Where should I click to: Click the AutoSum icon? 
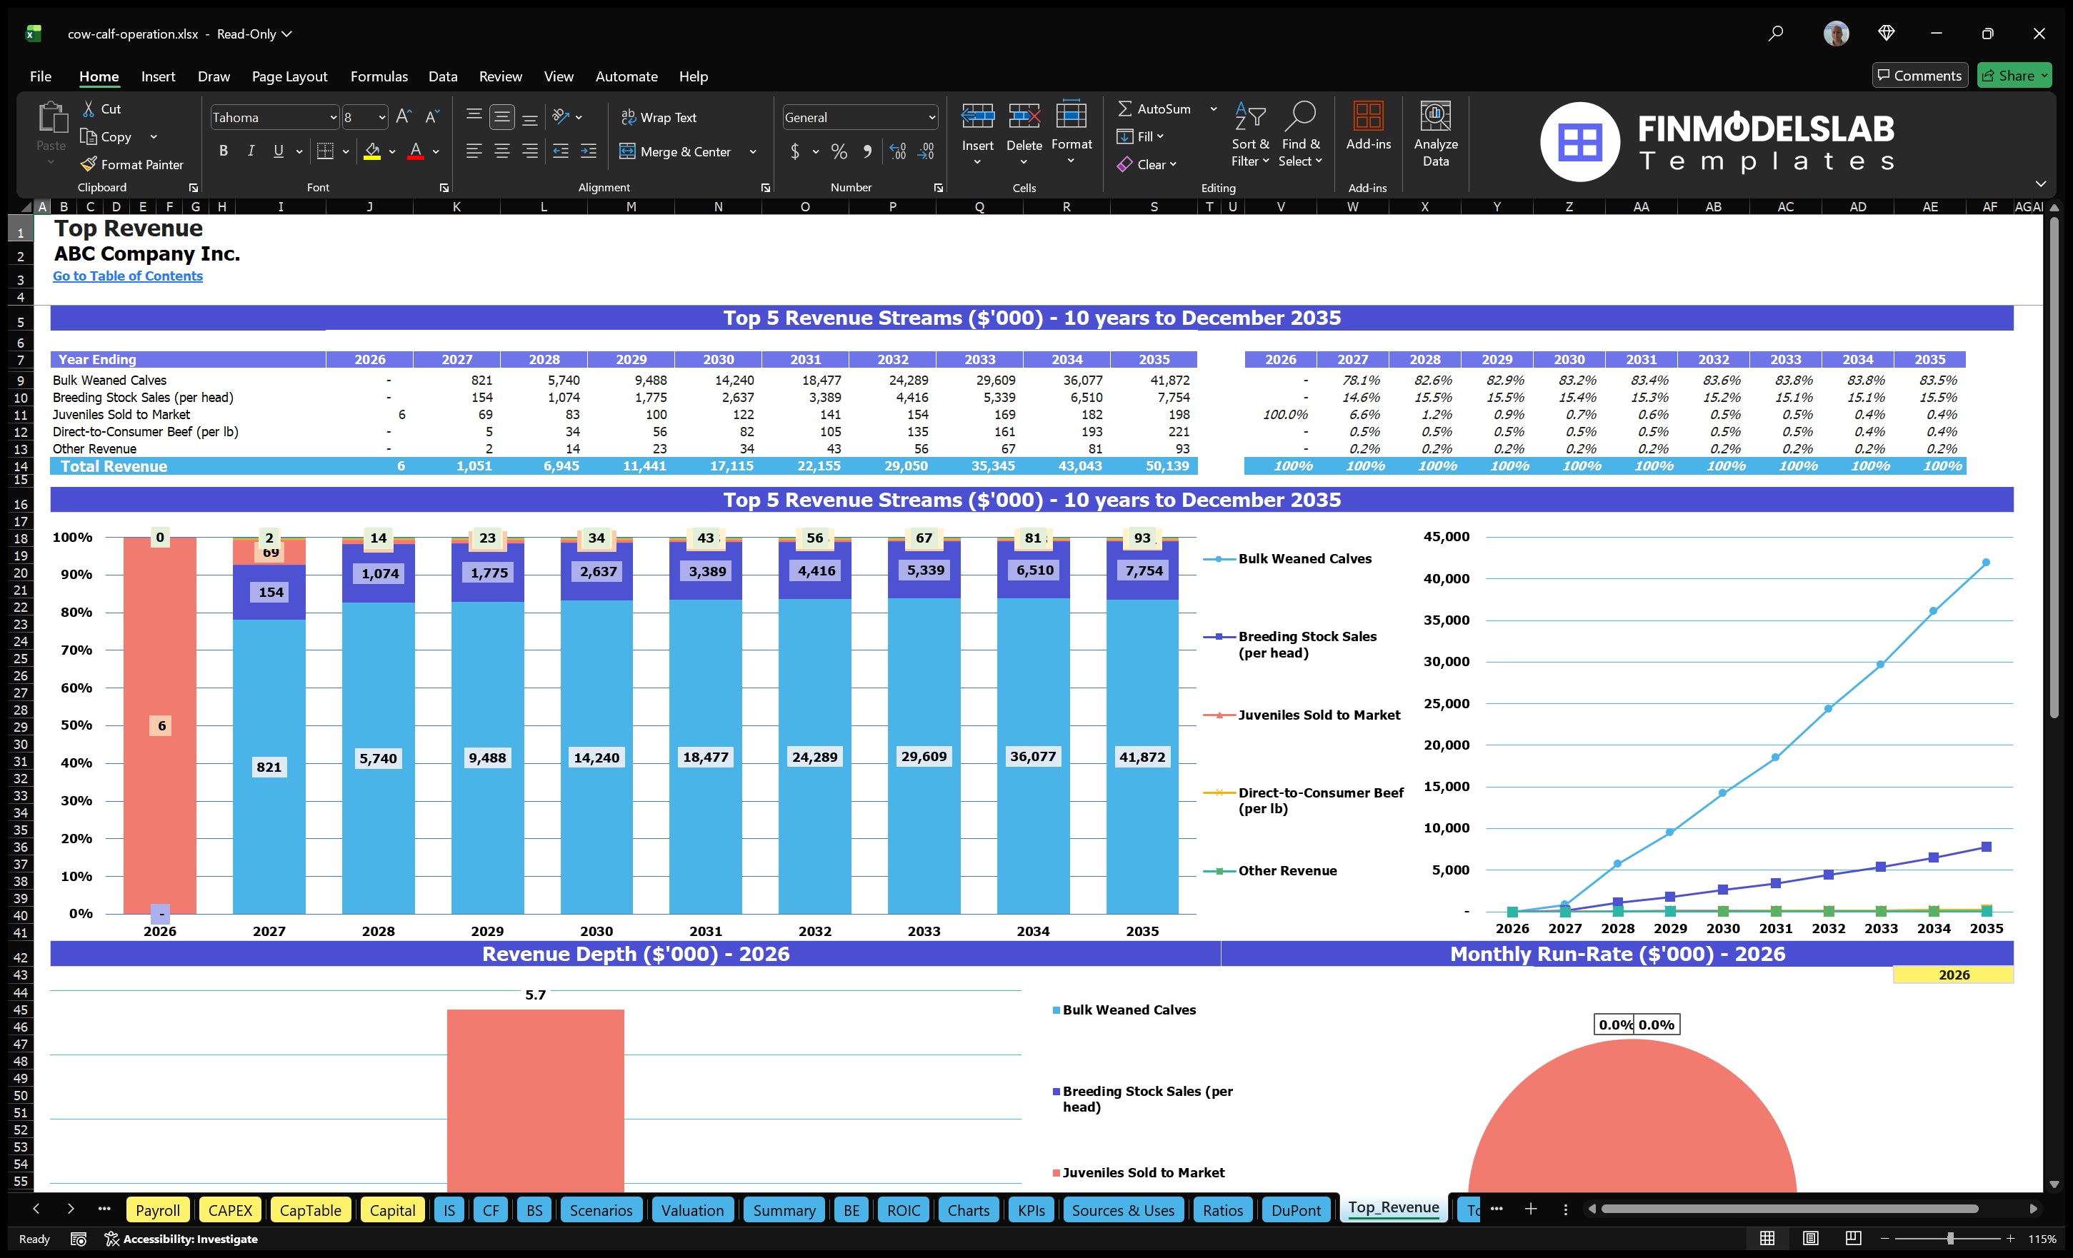pyautogui.click(x=1127, y=109)
